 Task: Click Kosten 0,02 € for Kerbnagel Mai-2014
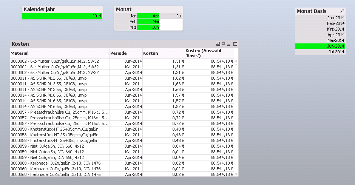tap(164, 169)
